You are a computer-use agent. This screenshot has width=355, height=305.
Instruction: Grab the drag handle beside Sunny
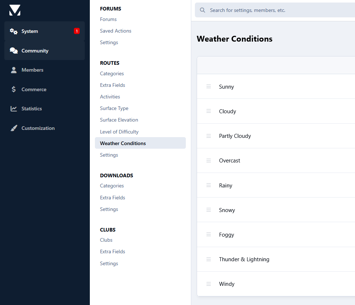click(x=209, y=86)
